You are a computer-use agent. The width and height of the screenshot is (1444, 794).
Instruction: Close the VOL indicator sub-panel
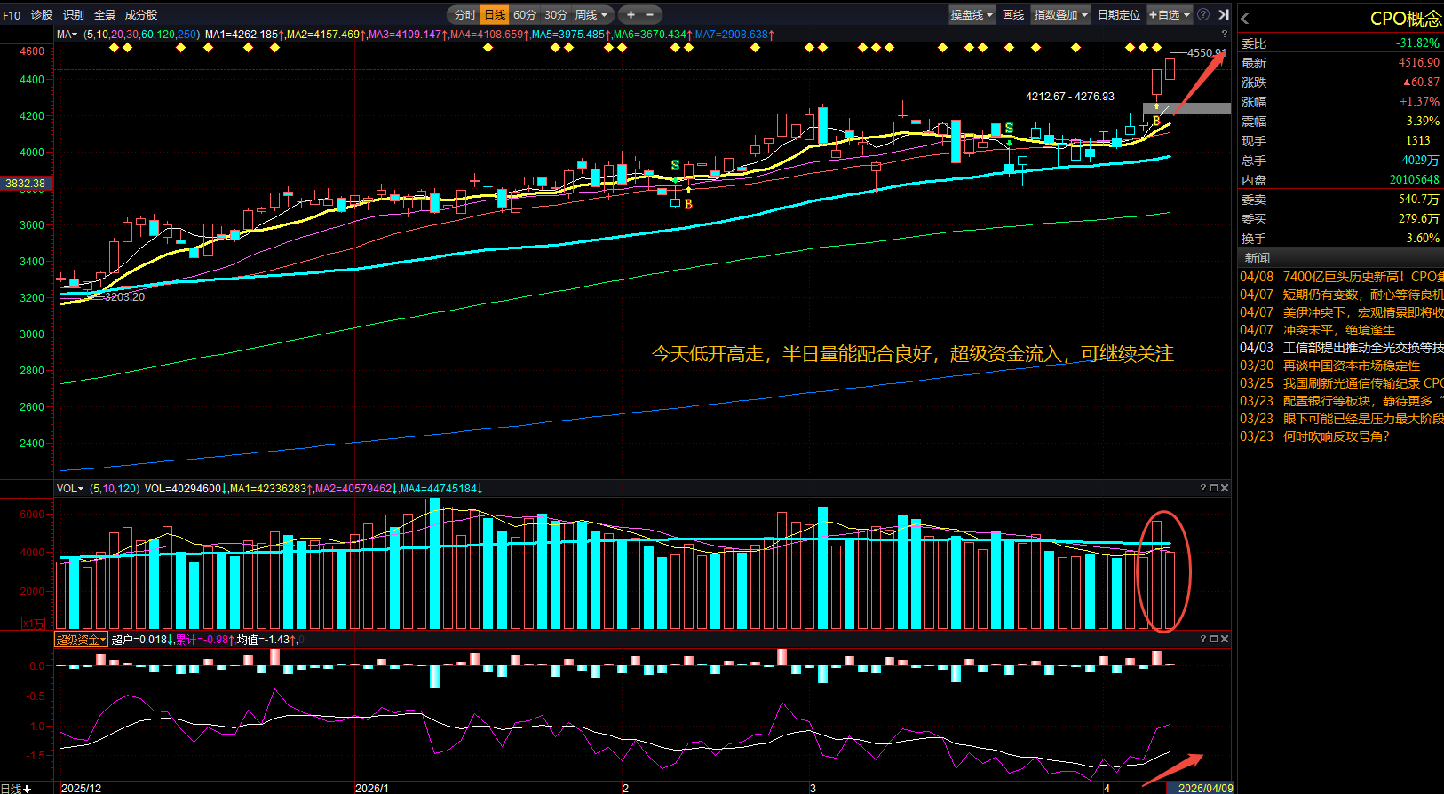pyautogui.click(x=1225, y=488)
